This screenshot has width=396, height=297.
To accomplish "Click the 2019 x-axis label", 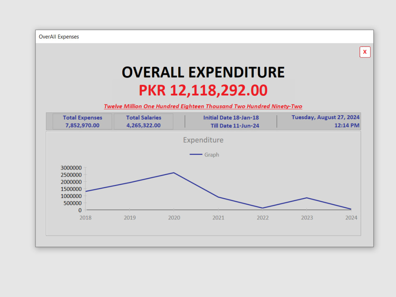I will point(129,218).
